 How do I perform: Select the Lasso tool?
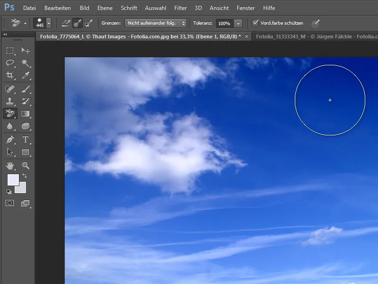tap(10, 63)
